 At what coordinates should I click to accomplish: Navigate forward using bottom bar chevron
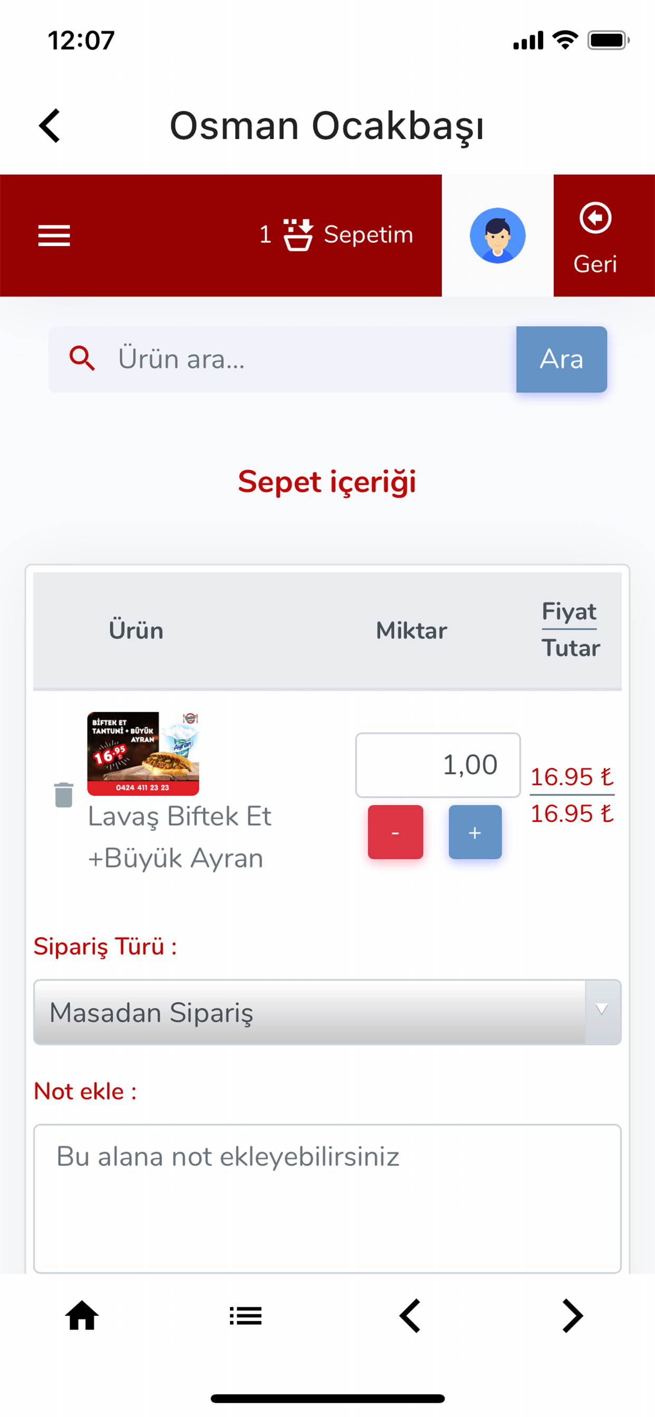click(x=572, y=1316)
